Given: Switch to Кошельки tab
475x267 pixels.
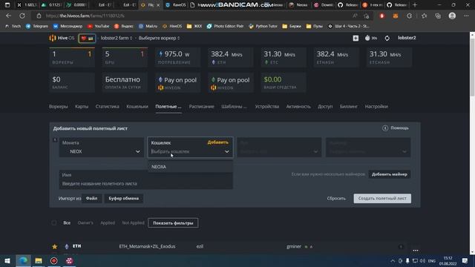Looking at the screenshot, I should click(x=137, y=107).
